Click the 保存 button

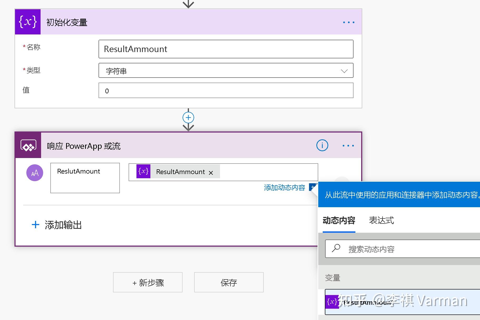click(x=228, y=282)
